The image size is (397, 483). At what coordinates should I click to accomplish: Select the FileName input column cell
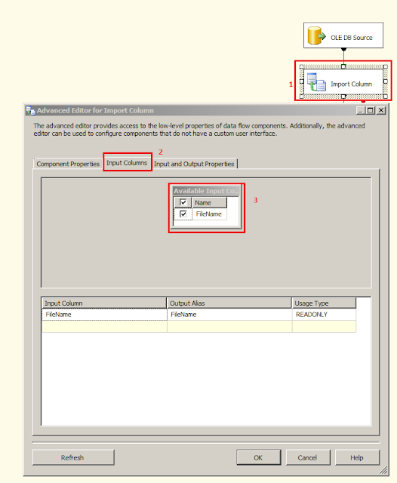click(104, 315)
